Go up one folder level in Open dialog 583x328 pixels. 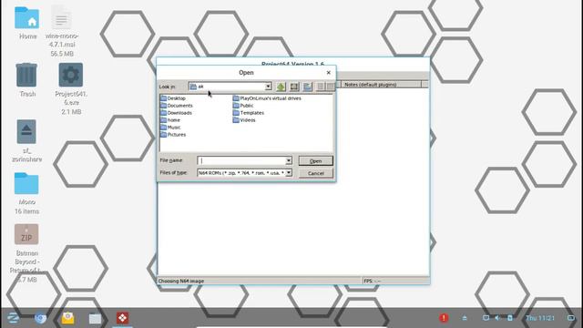tap(281, 87)
